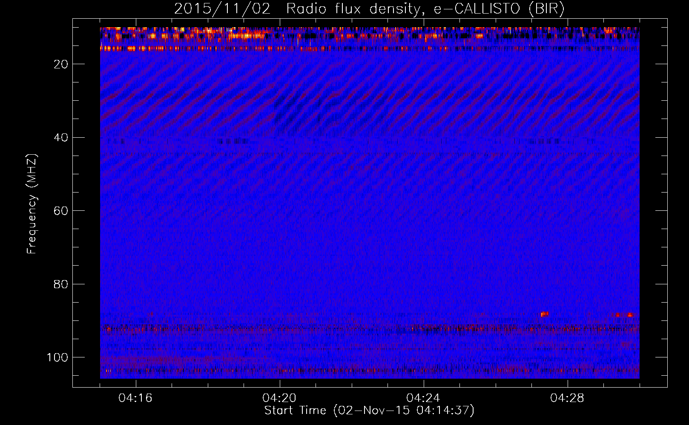
Task: Click the '40' frequency tick label
Action: point(61,137)
